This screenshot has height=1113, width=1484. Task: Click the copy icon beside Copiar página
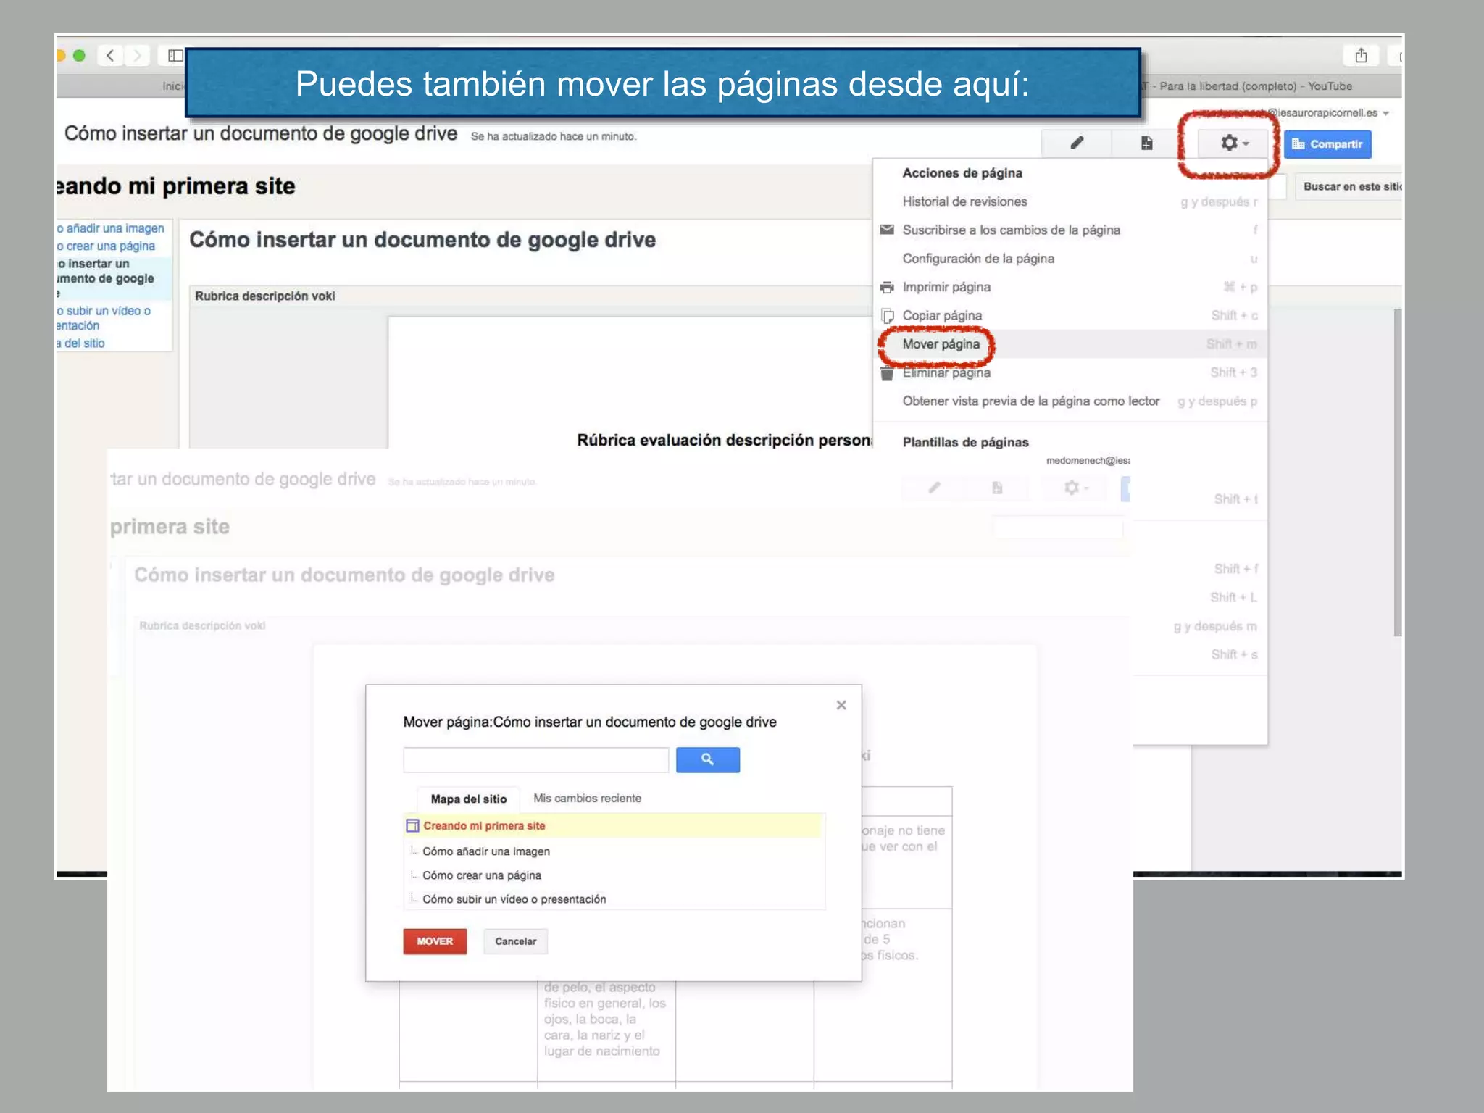point(886,316)
